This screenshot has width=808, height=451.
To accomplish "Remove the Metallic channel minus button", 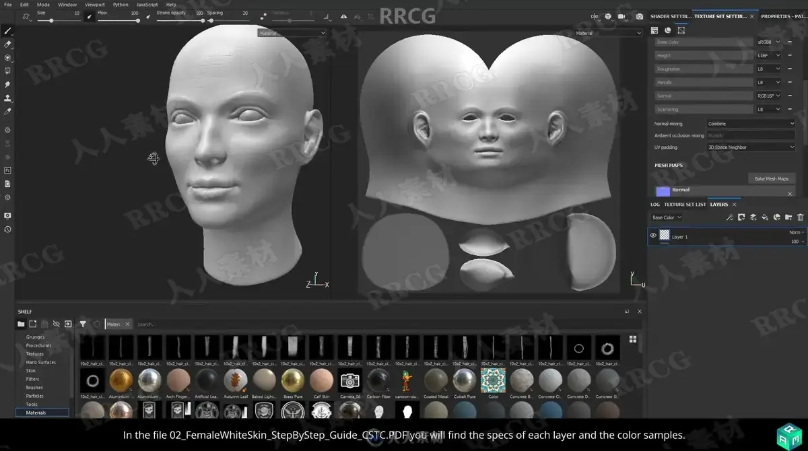I will [x=789, y=82].
